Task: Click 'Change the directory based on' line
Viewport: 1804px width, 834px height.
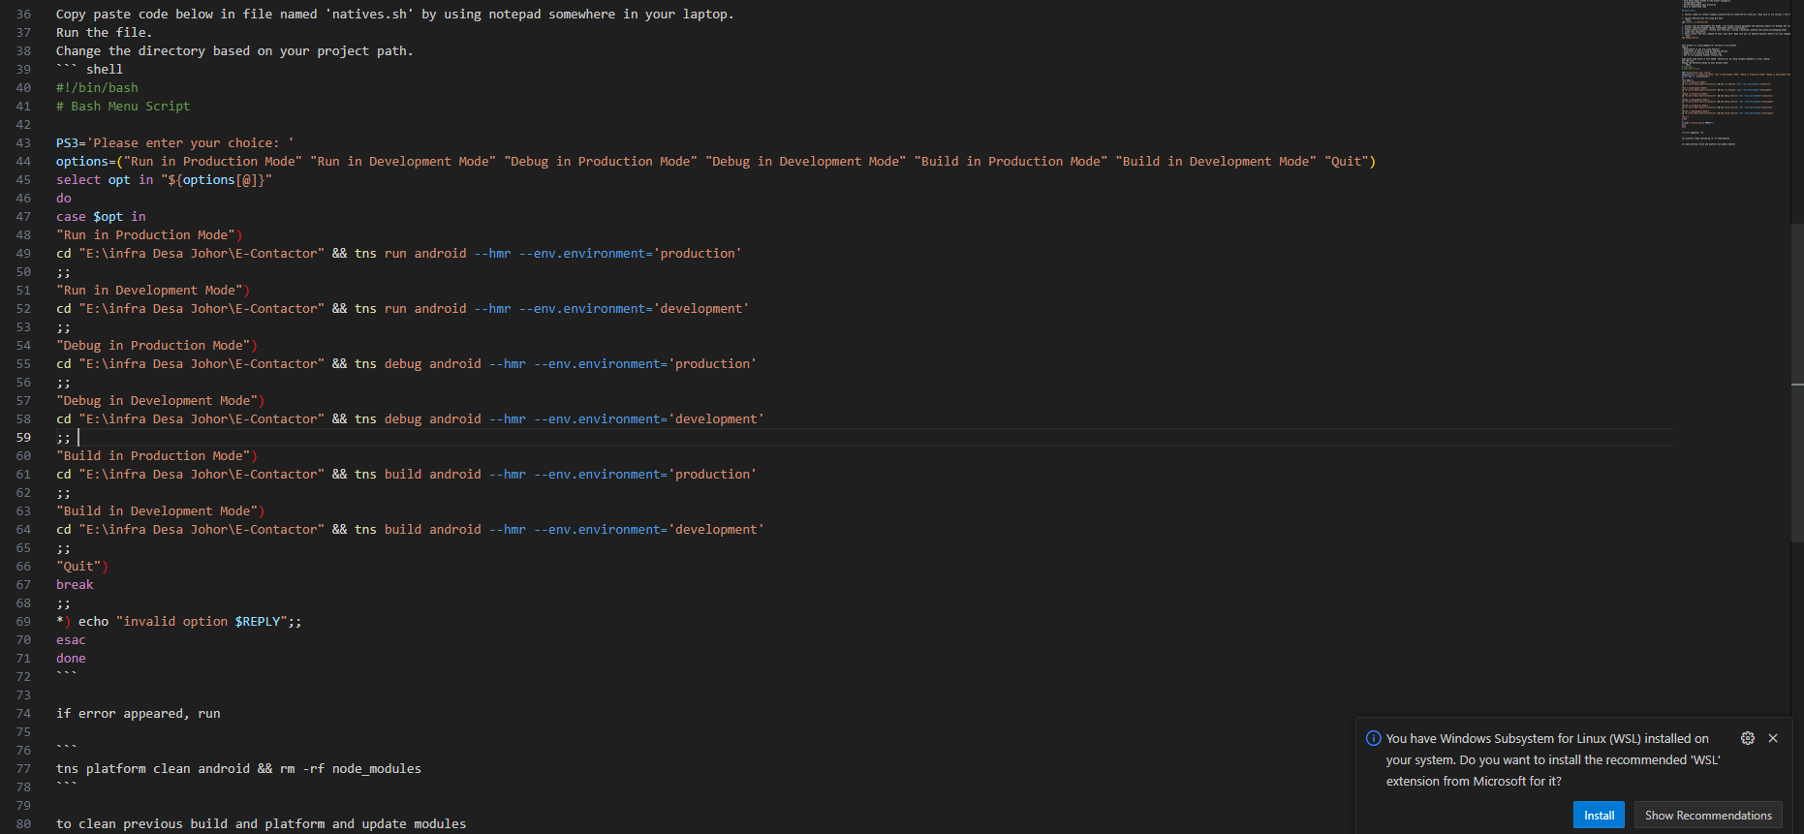Action: tap(234, 51)
